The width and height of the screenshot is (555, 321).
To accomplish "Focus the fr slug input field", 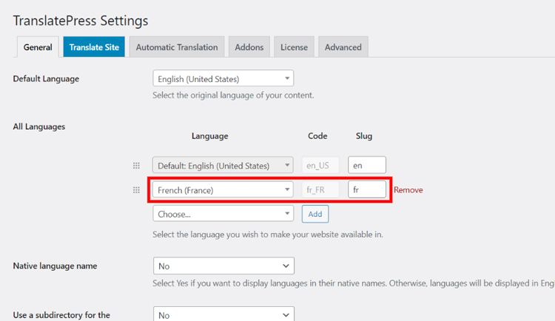I will (367, 190).
